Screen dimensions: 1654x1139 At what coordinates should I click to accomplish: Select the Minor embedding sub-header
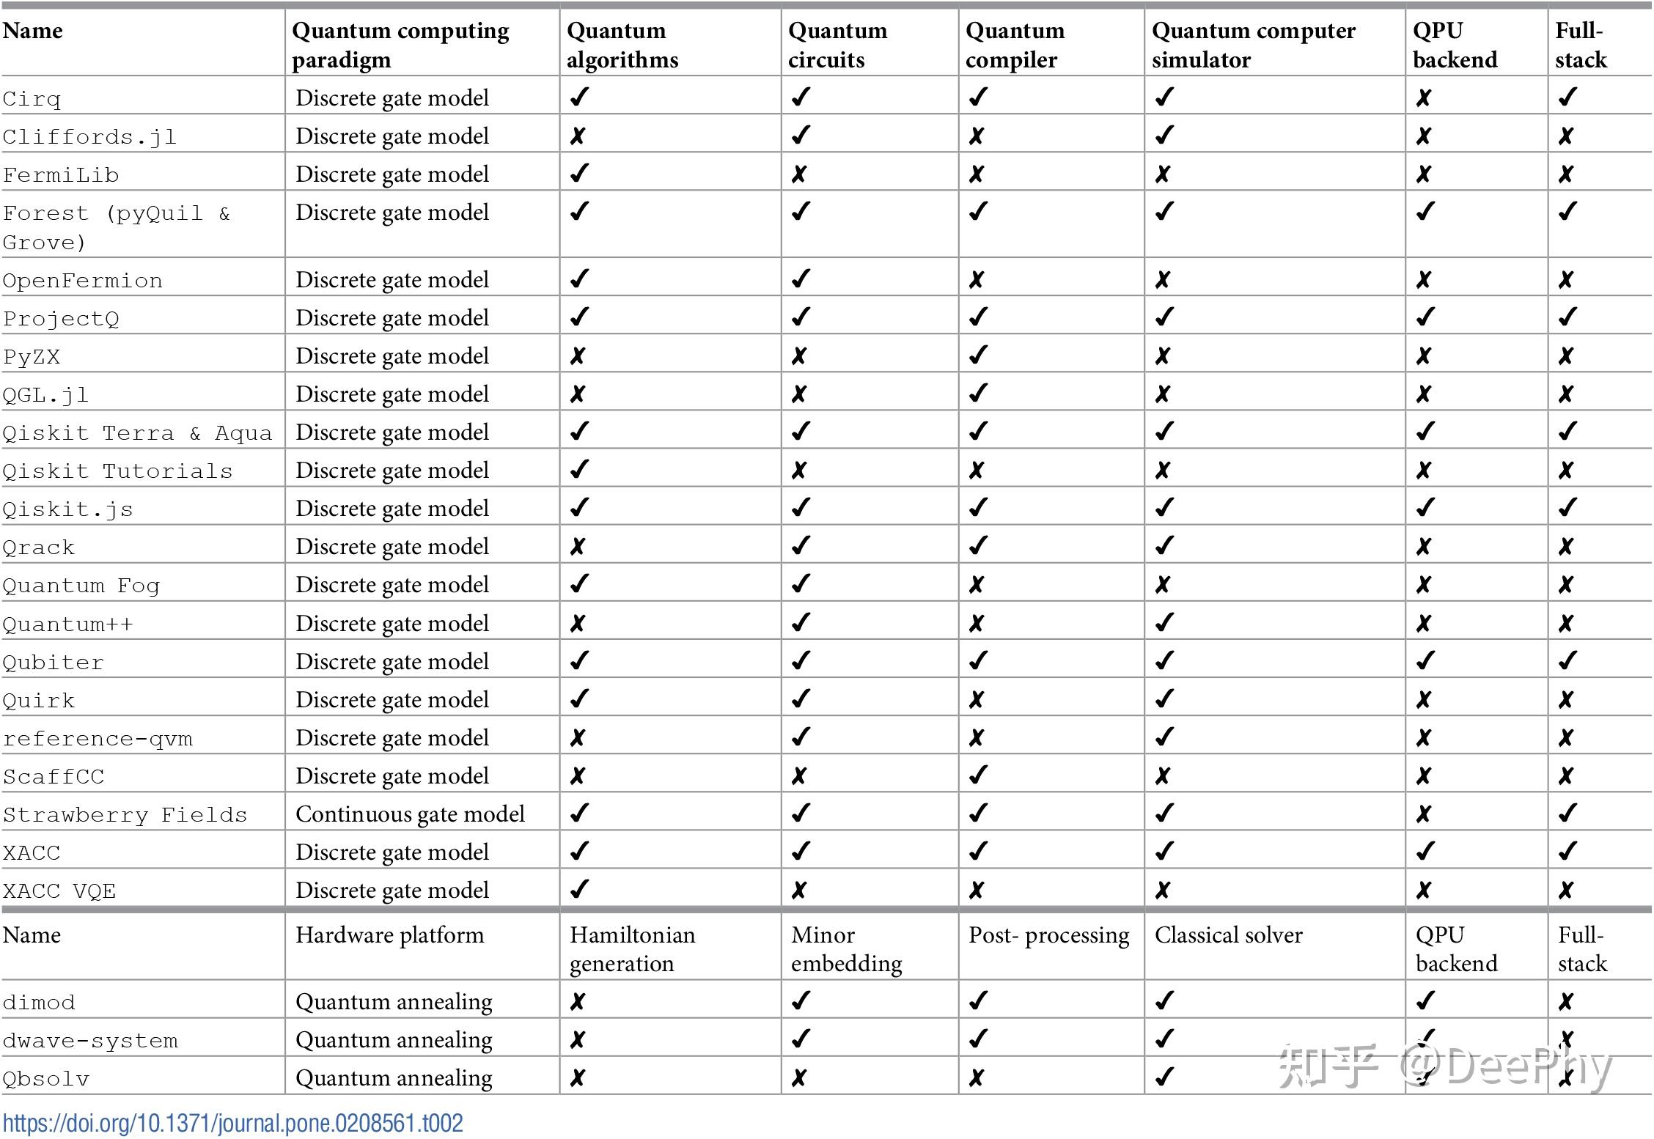point(846,949)
